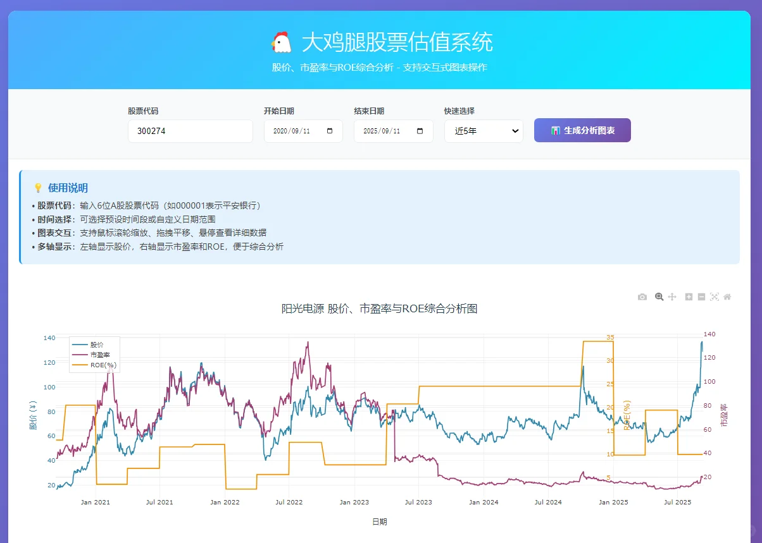Click the chicken logo in the header
762x543 pixels.
click(x=279, y=42)
